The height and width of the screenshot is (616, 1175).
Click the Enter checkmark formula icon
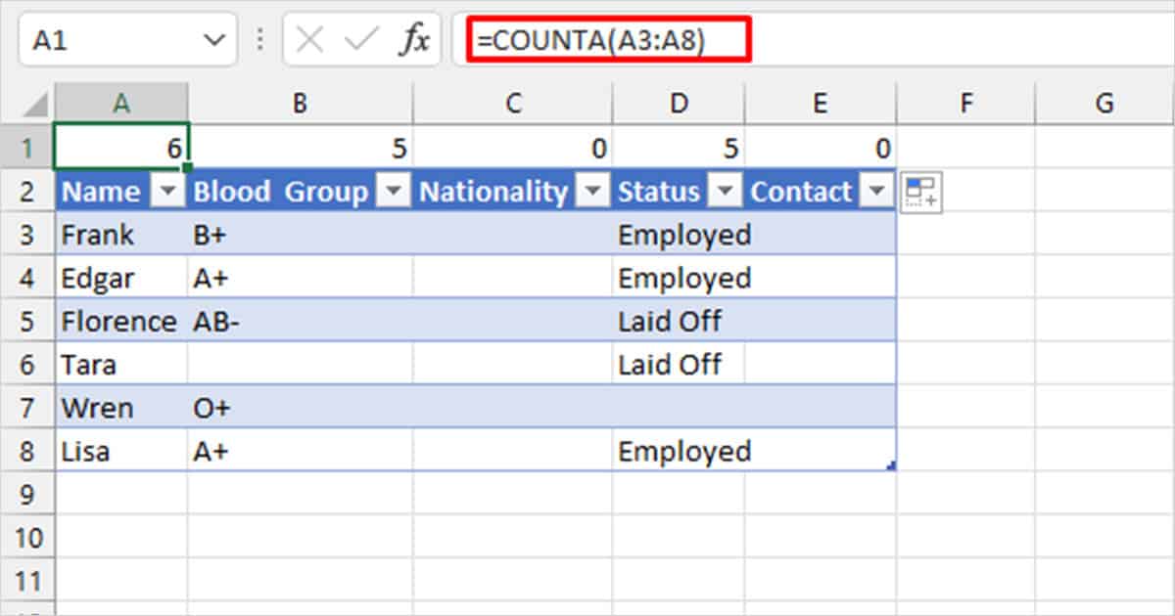point(361,39)
